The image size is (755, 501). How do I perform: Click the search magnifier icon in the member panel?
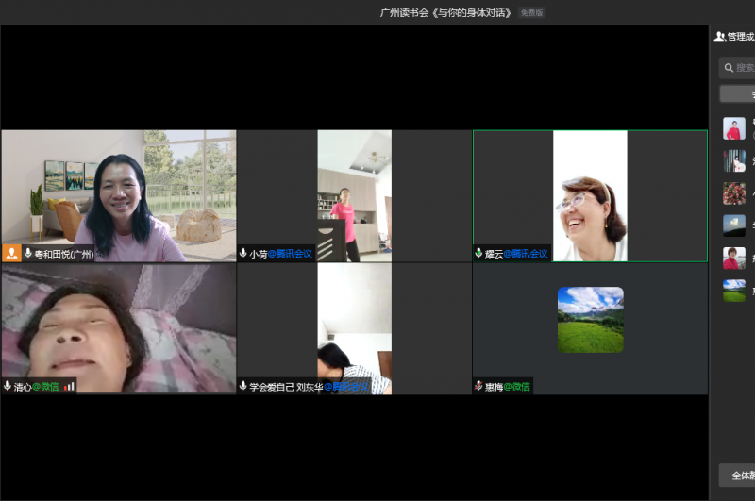(x=729, y=67)
